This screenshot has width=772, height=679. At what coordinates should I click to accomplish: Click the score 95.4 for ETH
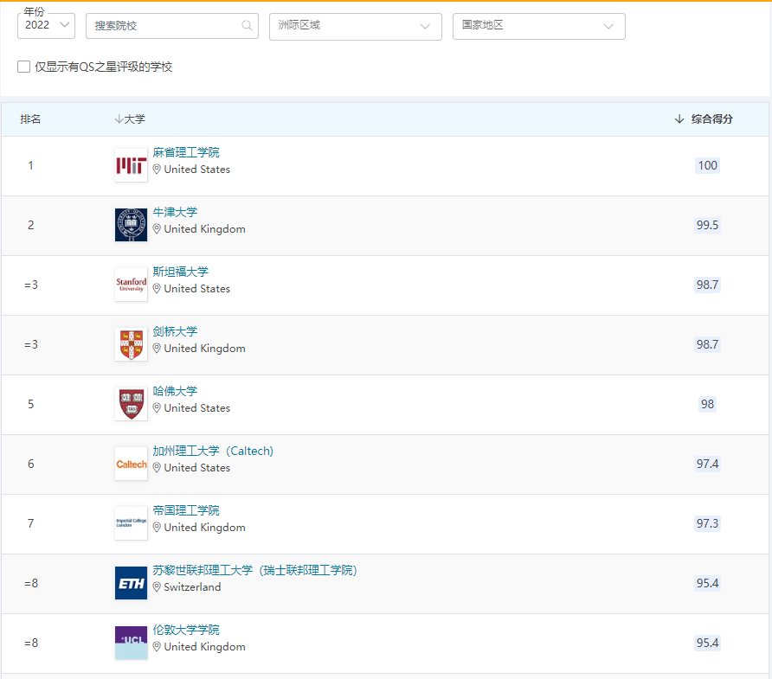707,583
